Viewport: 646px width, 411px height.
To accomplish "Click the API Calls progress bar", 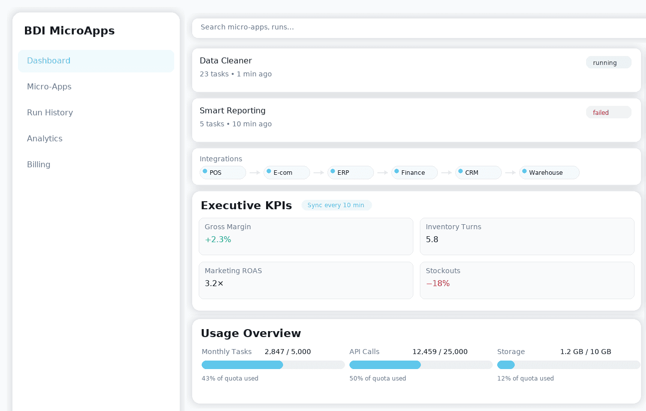I will tap(421, 365).
